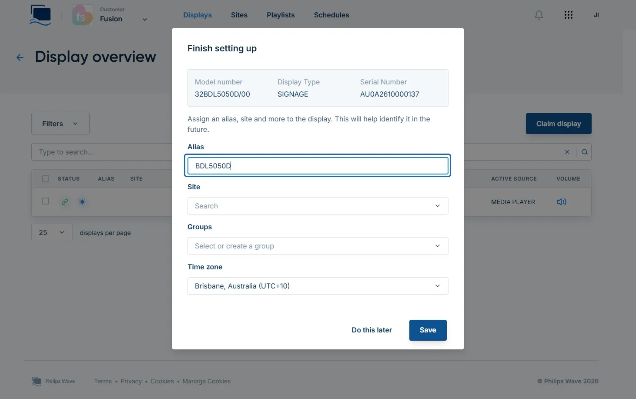Switch to the Schedules tab
Viewport: 636px width, 399px height.
click(331, 15)
